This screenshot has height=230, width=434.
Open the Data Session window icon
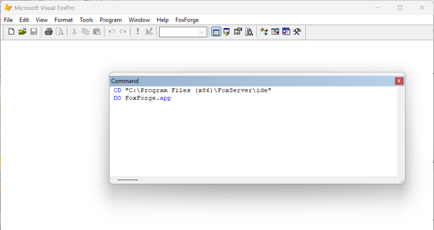pyautogui.click(x=227, y=32)
